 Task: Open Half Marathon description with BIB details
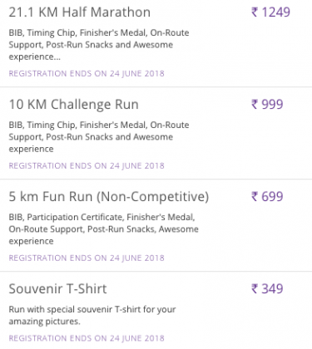click(x=99, y=45)
